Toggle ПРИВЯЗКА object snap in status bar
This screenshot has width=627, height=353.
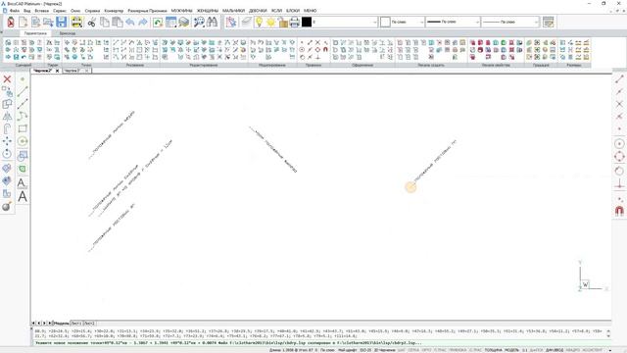(458, 350)
